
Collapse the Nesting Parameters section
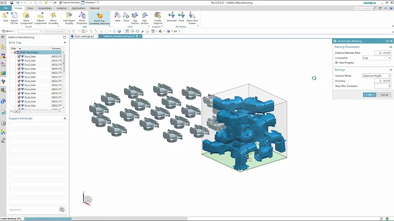[391, 47]
